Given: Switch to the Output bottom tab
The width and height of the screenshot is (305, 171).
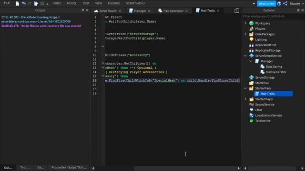Looking at the screenshot, I should pos(8,168).
